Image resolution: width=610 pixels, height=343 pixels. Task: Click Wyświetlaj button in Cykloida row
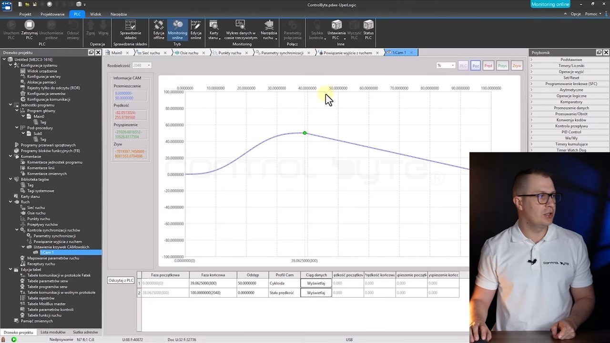point(316,283)
